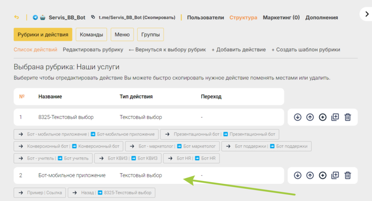
Task: Open the Структура section
Action: [x=243, y=17]
